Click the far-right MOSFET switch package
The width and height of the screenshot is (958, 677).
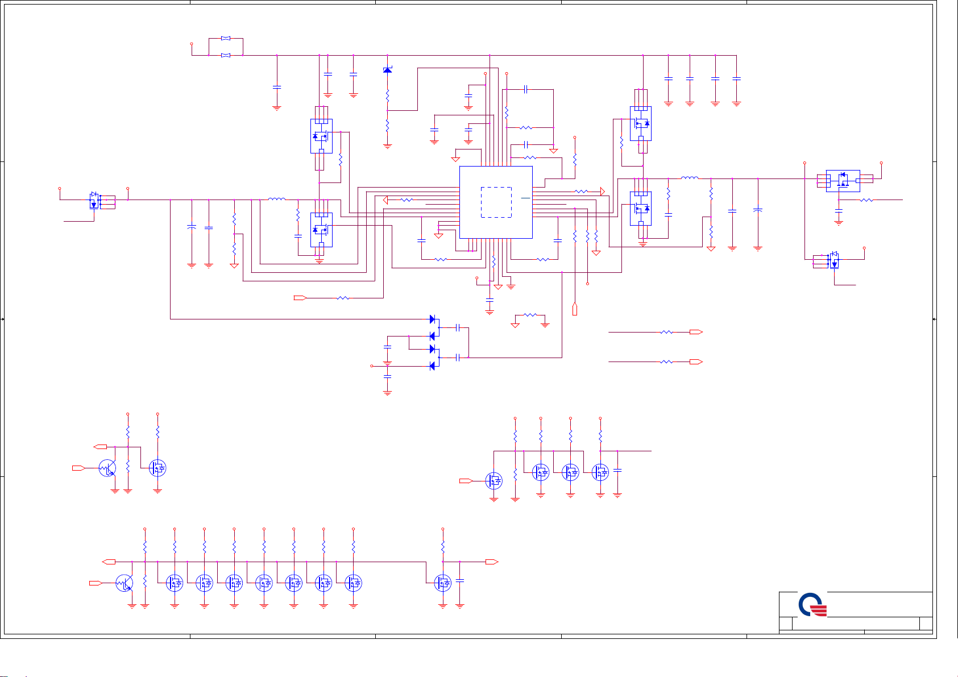click(843, 181)
